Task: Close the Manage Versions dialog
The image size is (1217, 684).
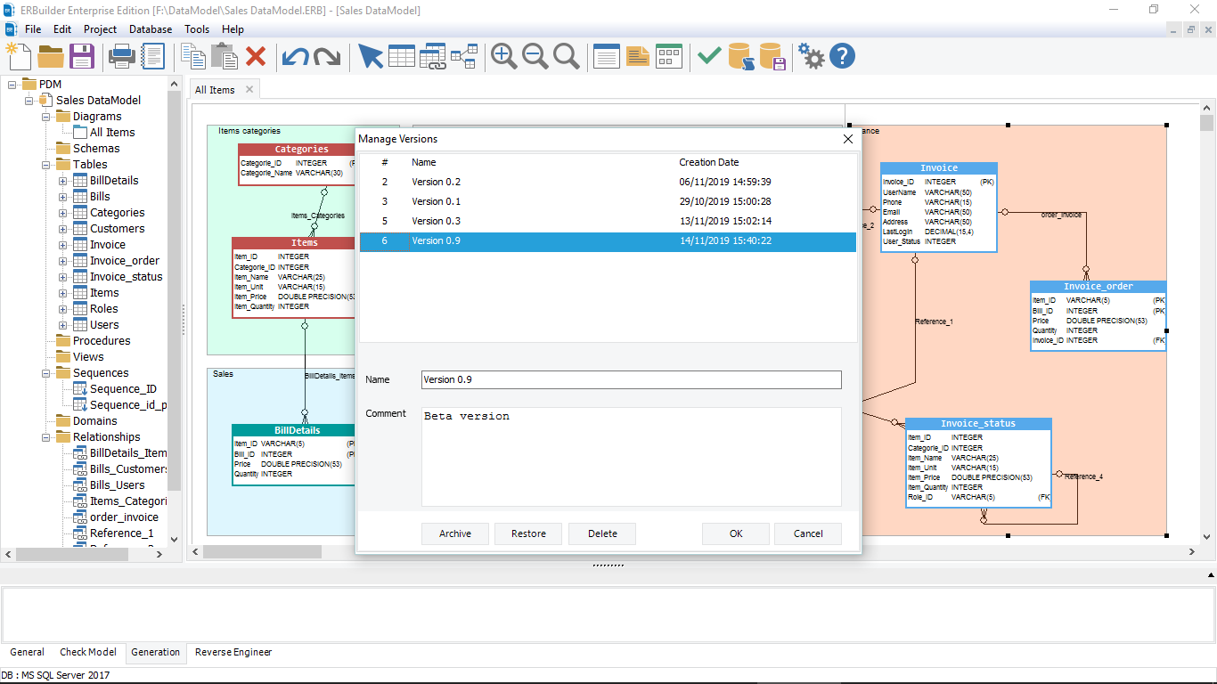Action: click(848, 139)
